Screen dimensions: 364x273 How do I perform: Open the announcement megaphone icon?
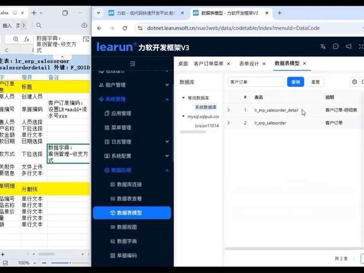349,46
